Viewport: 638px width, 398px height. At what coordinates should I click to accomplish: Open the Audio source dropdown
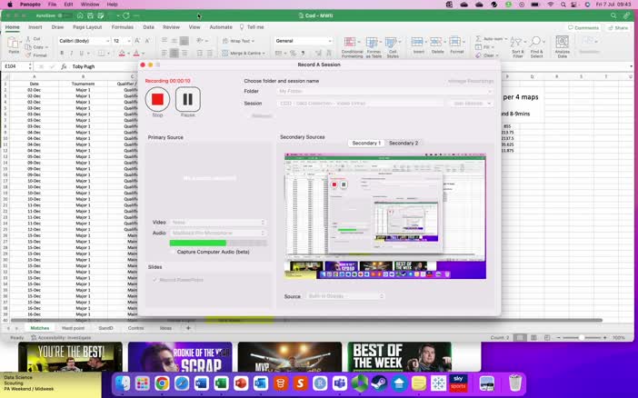[x=218, y=233]
